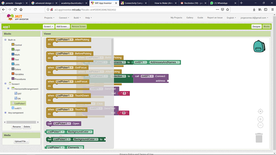
Task: Open AddressesAndNames property dropdown on block
Action: click(178, 62)
